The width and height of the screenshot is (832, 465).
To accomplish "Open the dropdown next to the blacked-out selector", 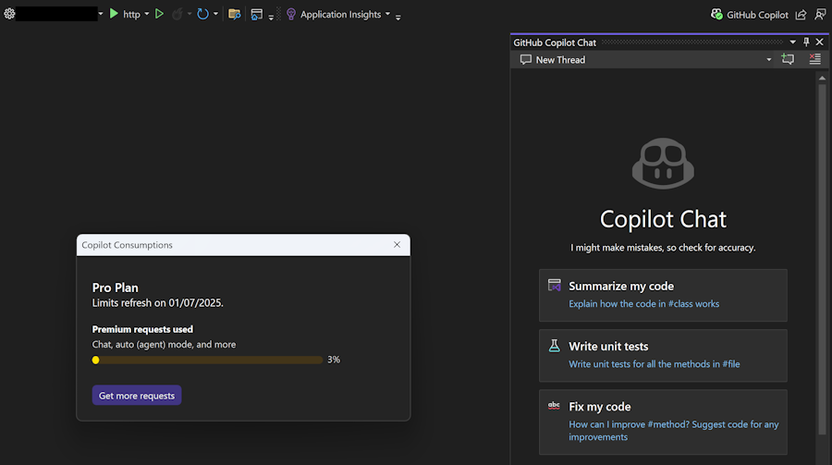I will coord(100,14).
